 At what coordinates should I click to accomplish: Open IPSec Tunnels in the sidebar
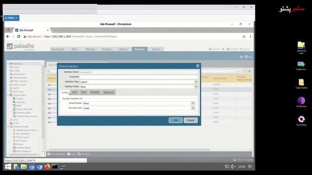point(20,81)
